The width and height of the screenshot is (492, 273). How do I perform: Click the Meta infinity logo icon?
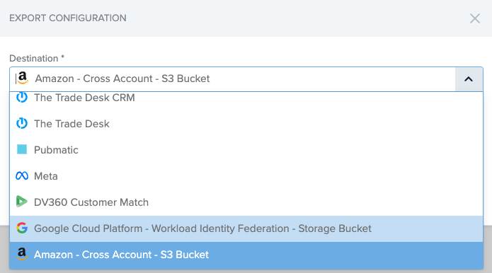[x=22, y=176]
